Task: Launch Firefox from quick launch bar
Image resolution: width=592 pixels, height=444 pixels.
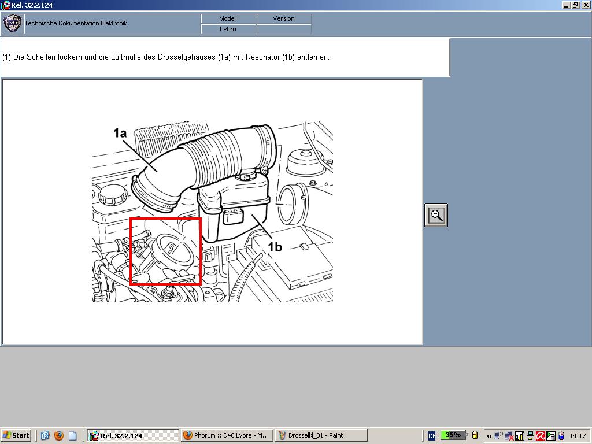Action: point(59,435)
